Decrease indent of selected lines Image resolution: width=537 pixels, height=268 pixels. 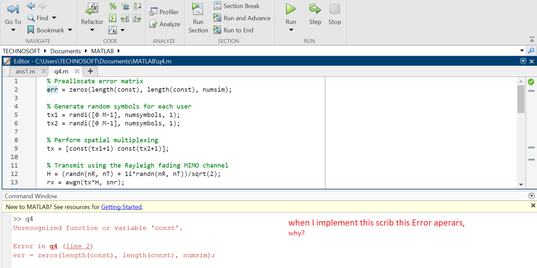pos(137,18)
